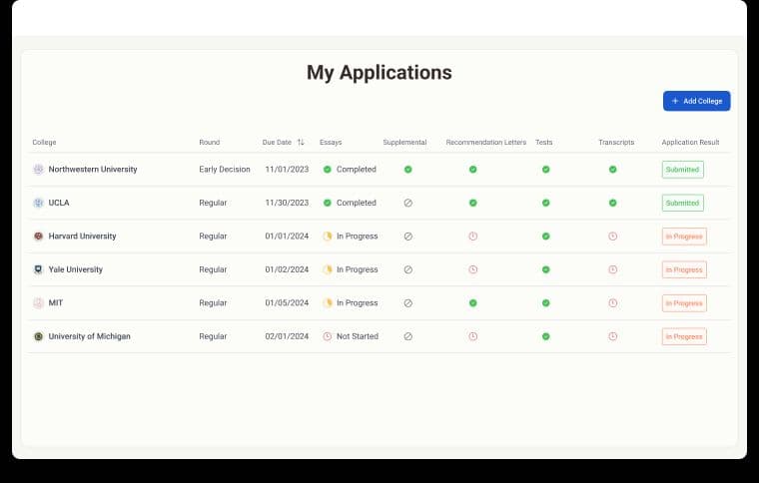Click the Application Result column header
759x483 pixels.
690,142
